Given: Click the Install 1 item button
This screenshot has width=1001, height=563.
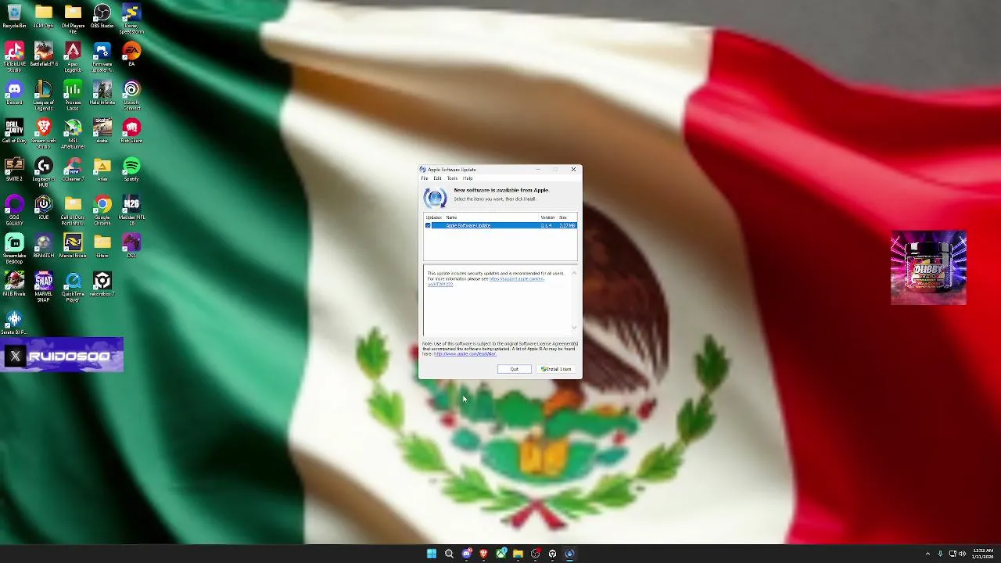Looking at the screenshot, I should [556, 369].
